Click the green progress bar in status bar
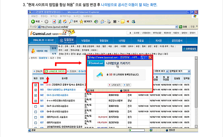Screen dimensions: 223x137 (137, 130)
